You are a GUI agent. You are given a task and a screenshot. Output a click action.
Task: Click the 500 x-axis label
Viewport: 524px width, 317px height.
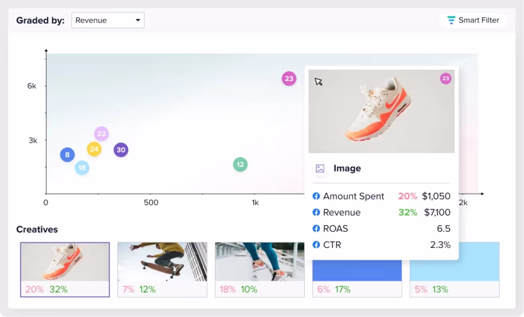tap(151, 203)
